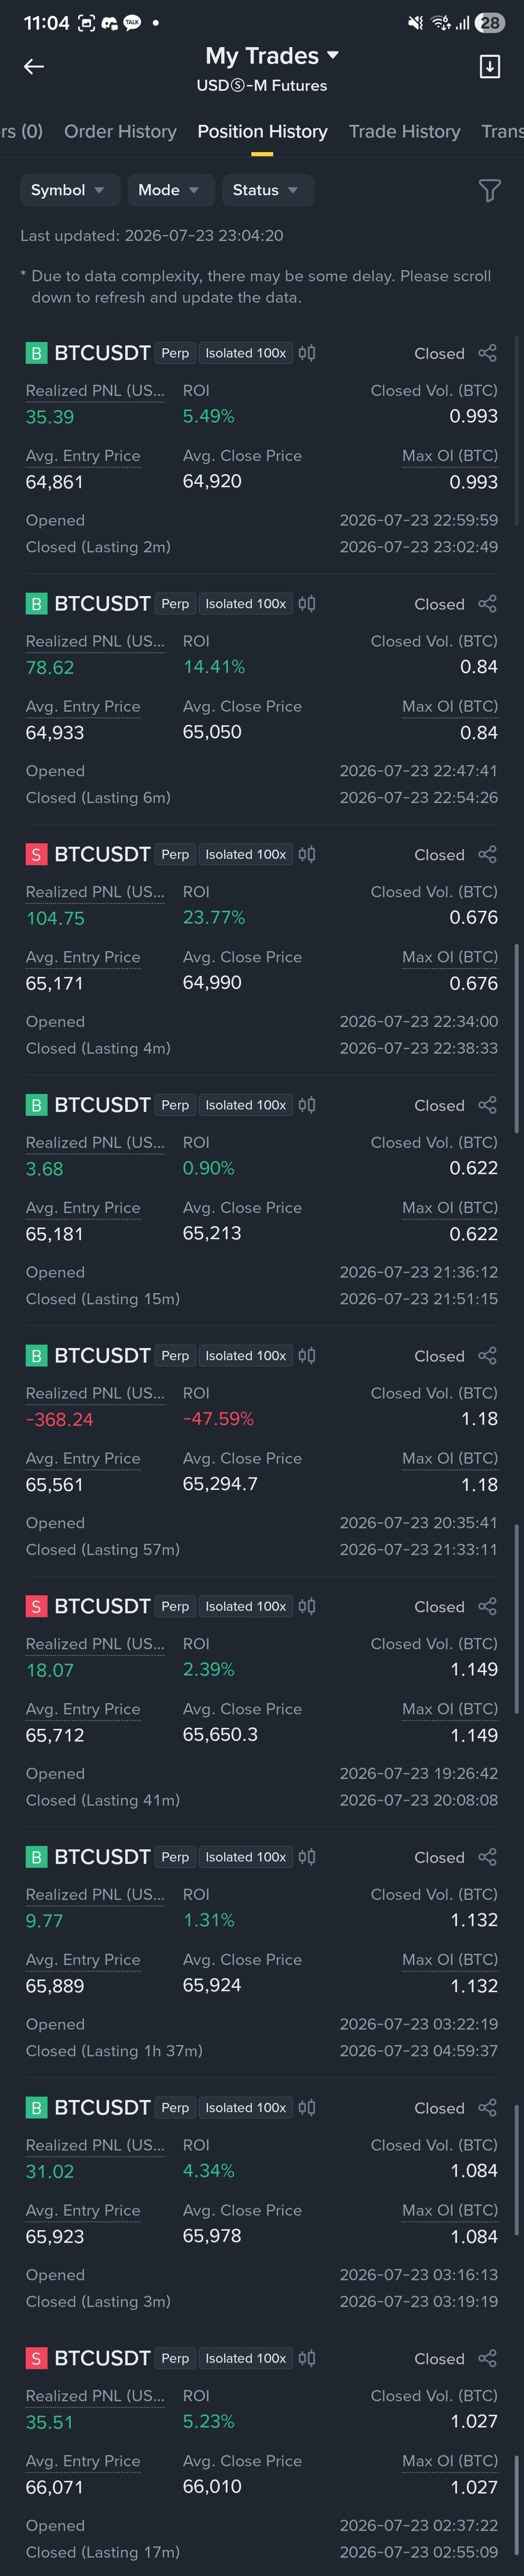524x2576 pixels.
Task: Share the 18.07 PNL short position
Action: [x=487, y=1605]
